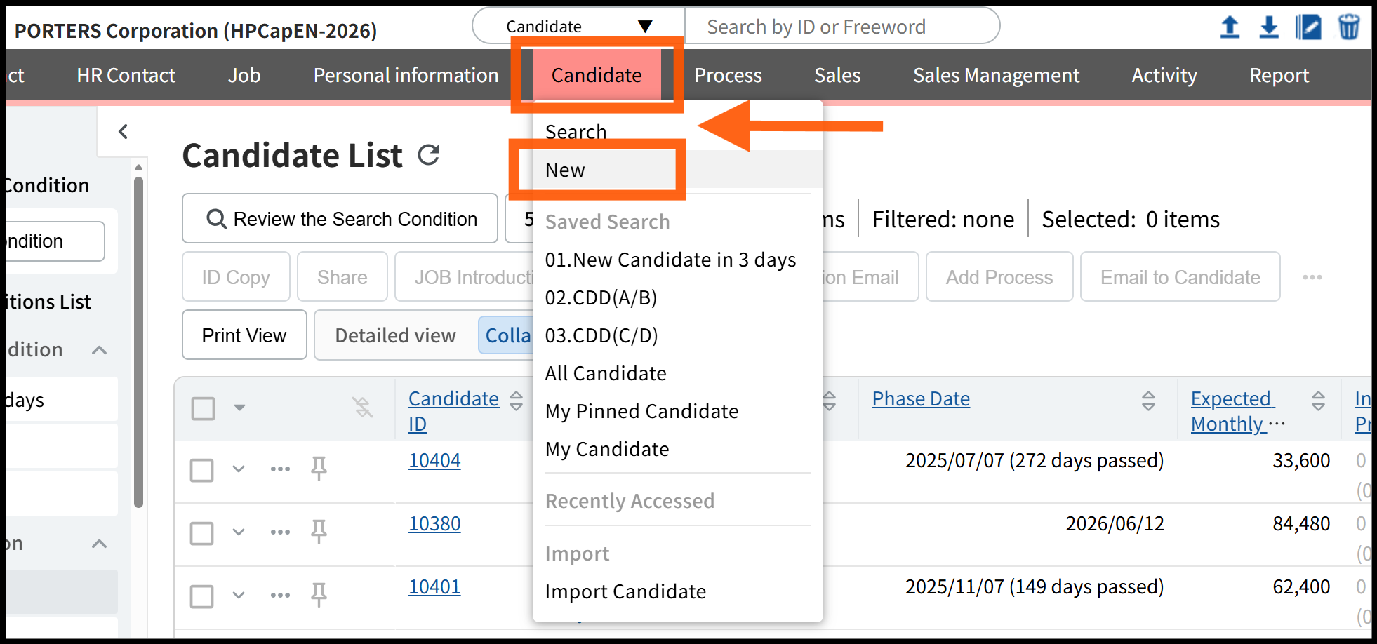This screenshot has width=1377, height=644.
Task: Open candidate ID 10404 link
Action: [434, 461]
